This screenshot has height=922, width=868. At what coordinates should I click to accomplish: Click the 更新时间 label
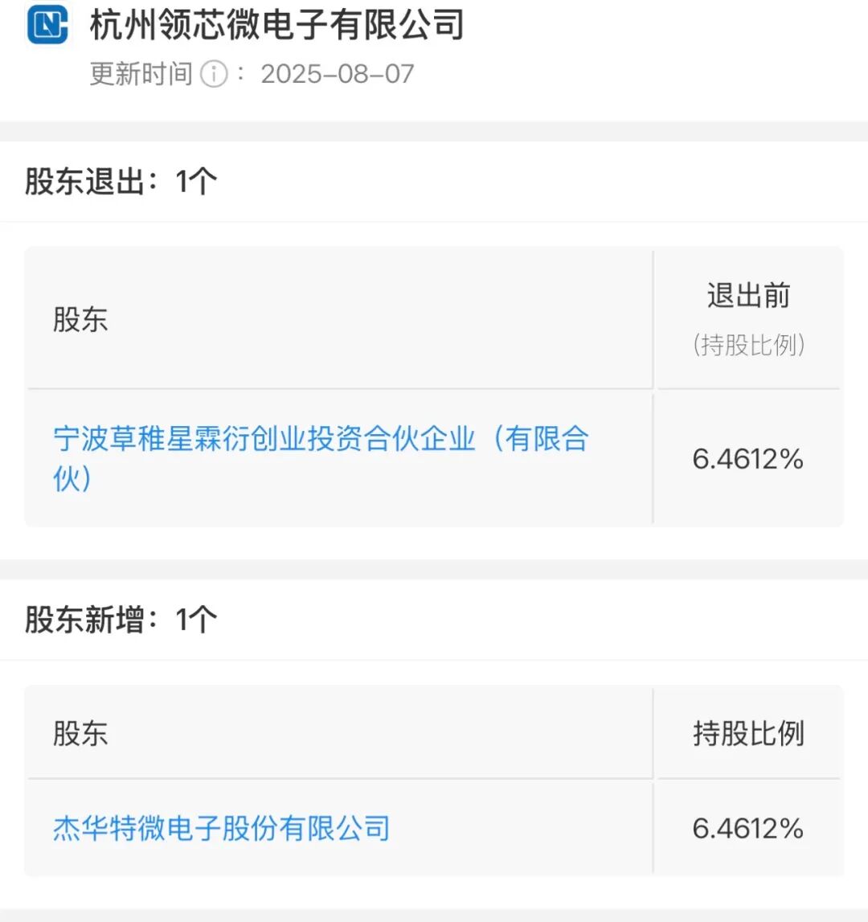tap(141, 74)
